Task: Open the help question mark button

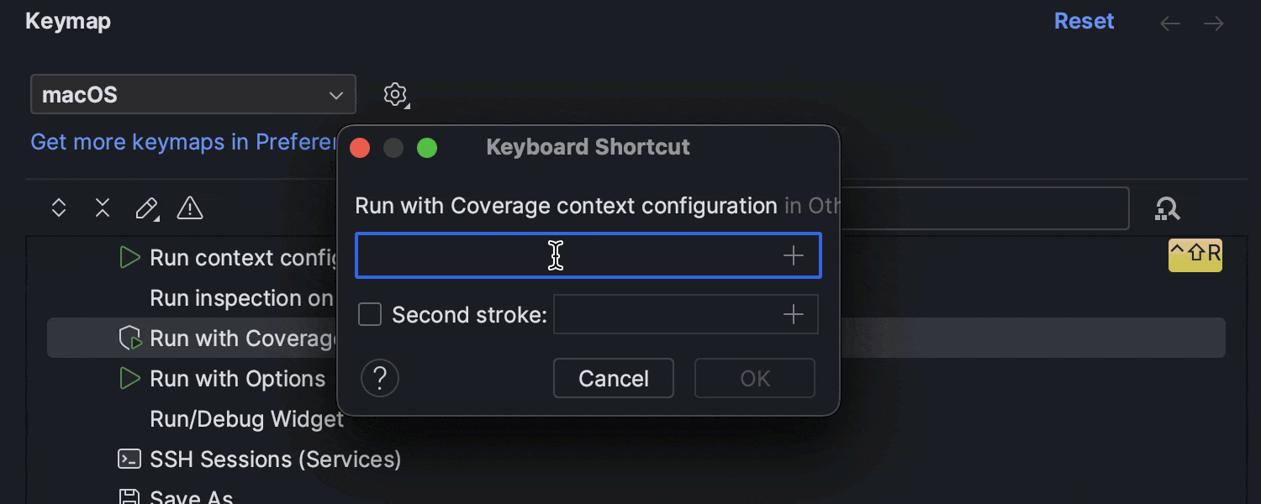Action: click(x=379, y=378)
